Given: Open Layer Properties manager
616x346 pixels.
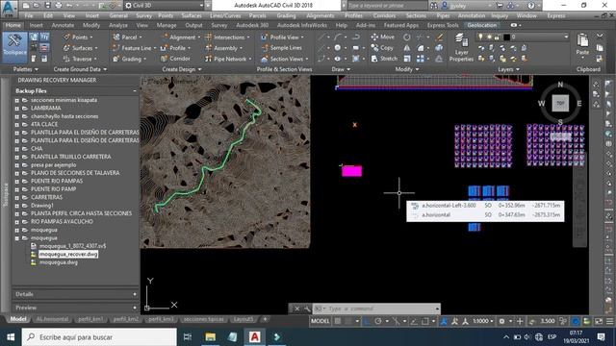Looking at the screenshot, I should [x=461, y=47].
